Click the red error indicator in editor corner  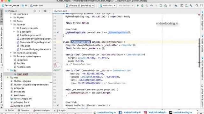pos(199,15)
